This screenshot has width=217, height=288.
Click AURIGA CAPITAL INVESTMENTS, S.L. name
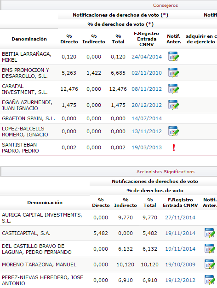click(42, 217)
